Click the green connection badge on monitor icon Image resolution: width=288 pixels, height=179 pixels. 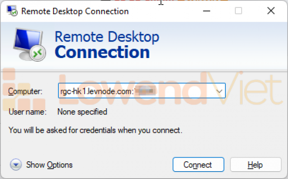[38, 53]
